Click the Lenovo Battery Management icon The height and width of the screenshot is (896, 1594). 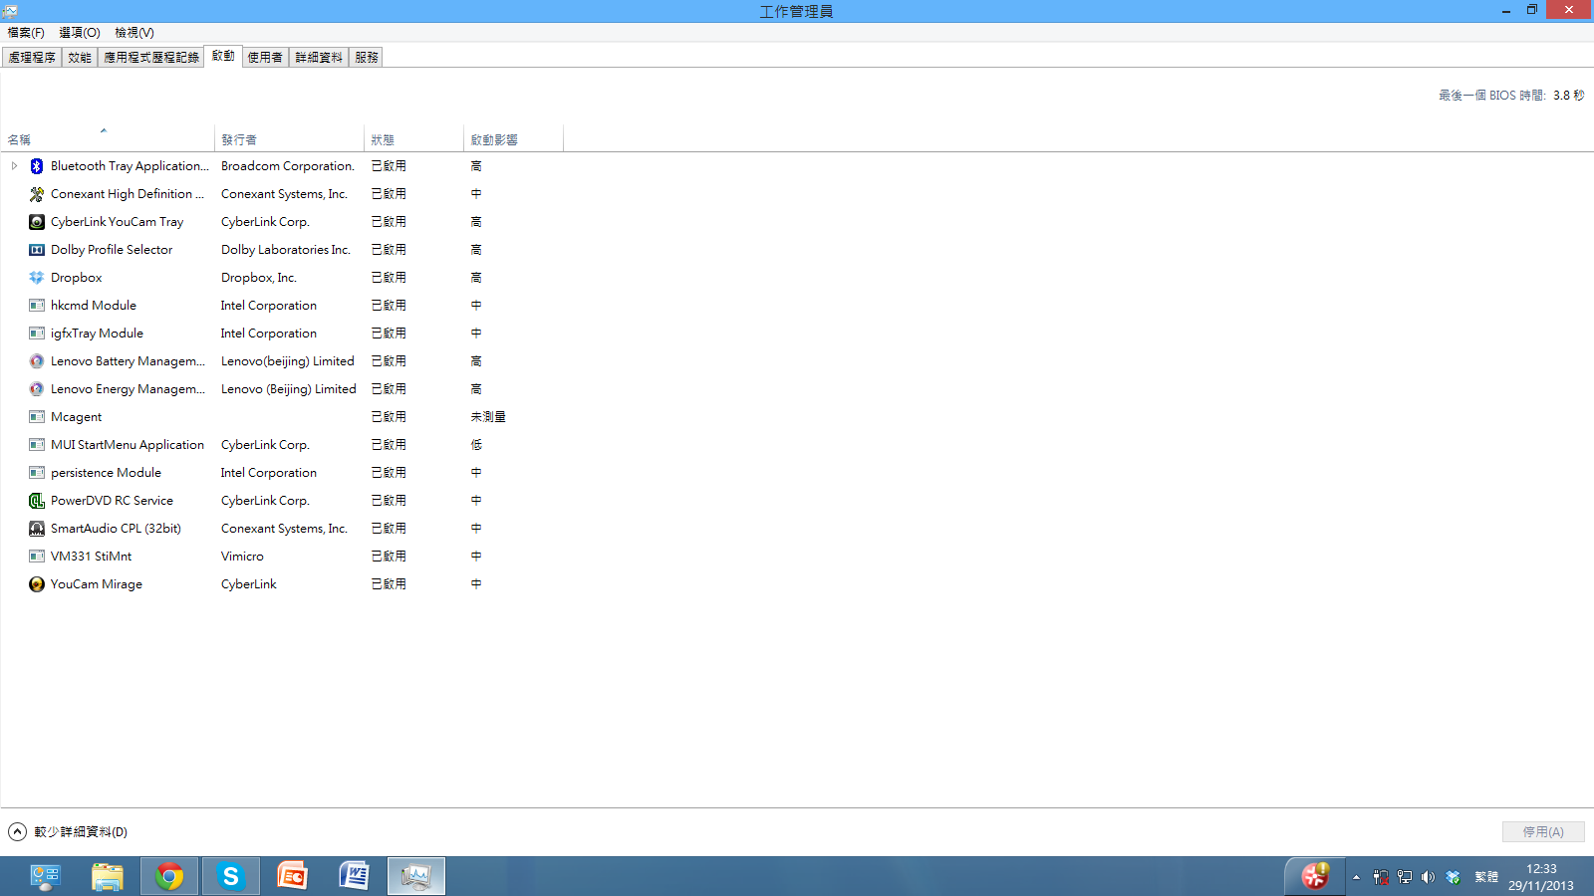click(x=37, y=361)
